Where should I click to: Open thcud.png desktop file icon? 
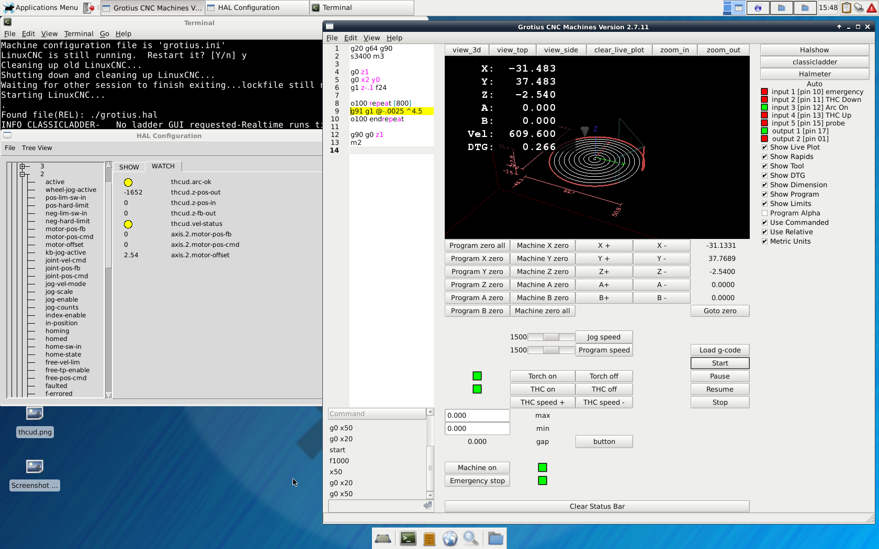pos(35,414)
